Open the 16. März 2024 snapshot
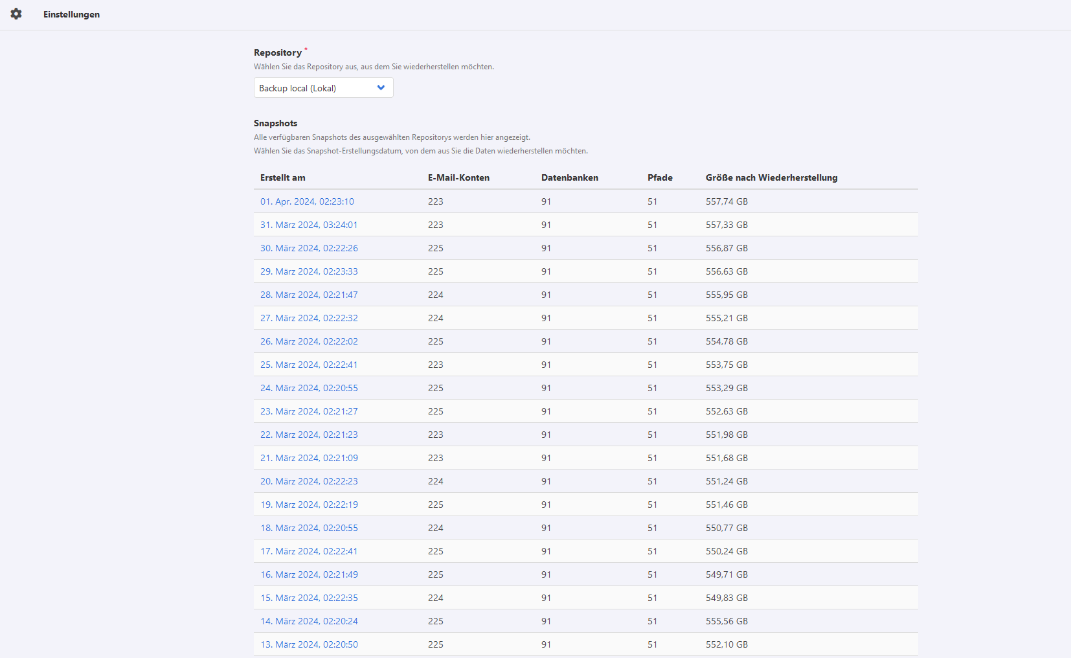1071x658 pixels. click(x=309, y=574)
